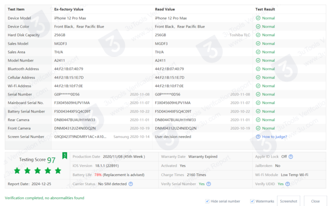
Task: Click the Screenshot button
Action: point(288,201)
